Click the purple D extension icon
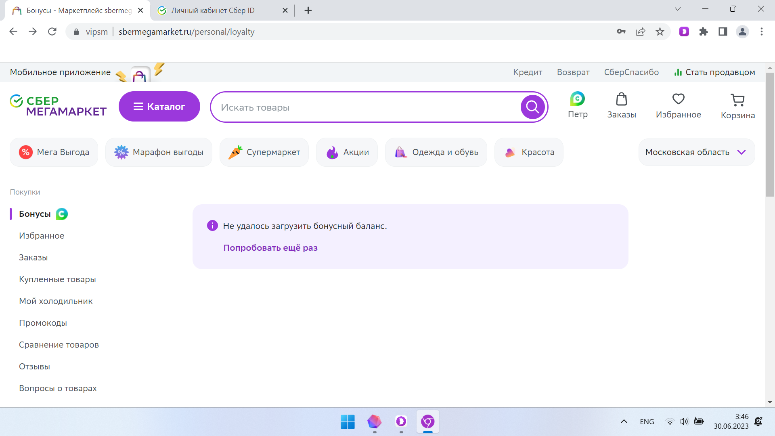 tap(684, 31)
